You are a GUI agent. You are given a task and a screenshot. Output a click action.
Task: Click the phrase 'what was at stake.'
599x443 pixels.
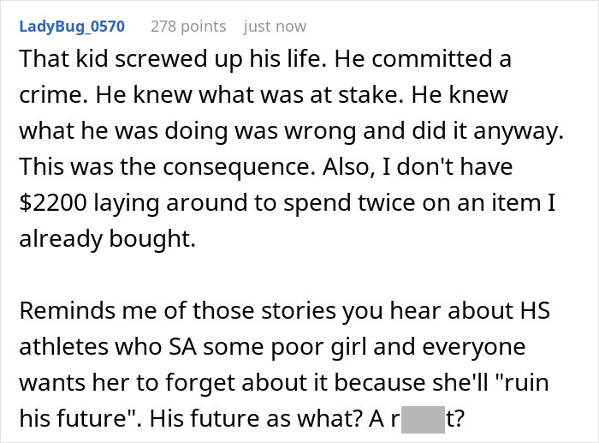click(301, 95)
